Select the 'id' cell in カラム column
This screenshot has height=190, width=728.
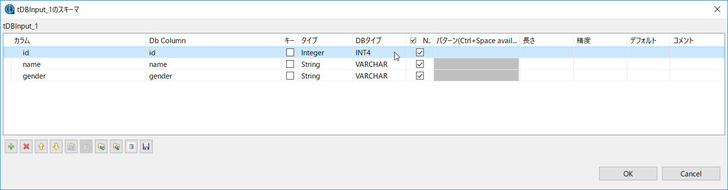point(78,52)
